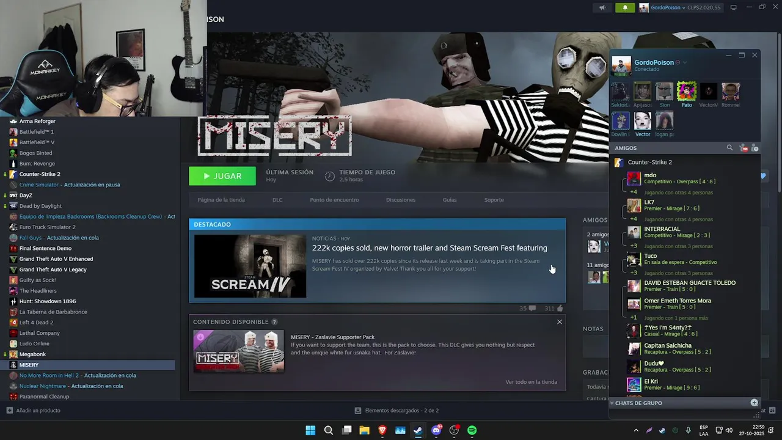782x440 pixels.
Task: Open news comments speech bubble icon
Action: pos(532,309)
